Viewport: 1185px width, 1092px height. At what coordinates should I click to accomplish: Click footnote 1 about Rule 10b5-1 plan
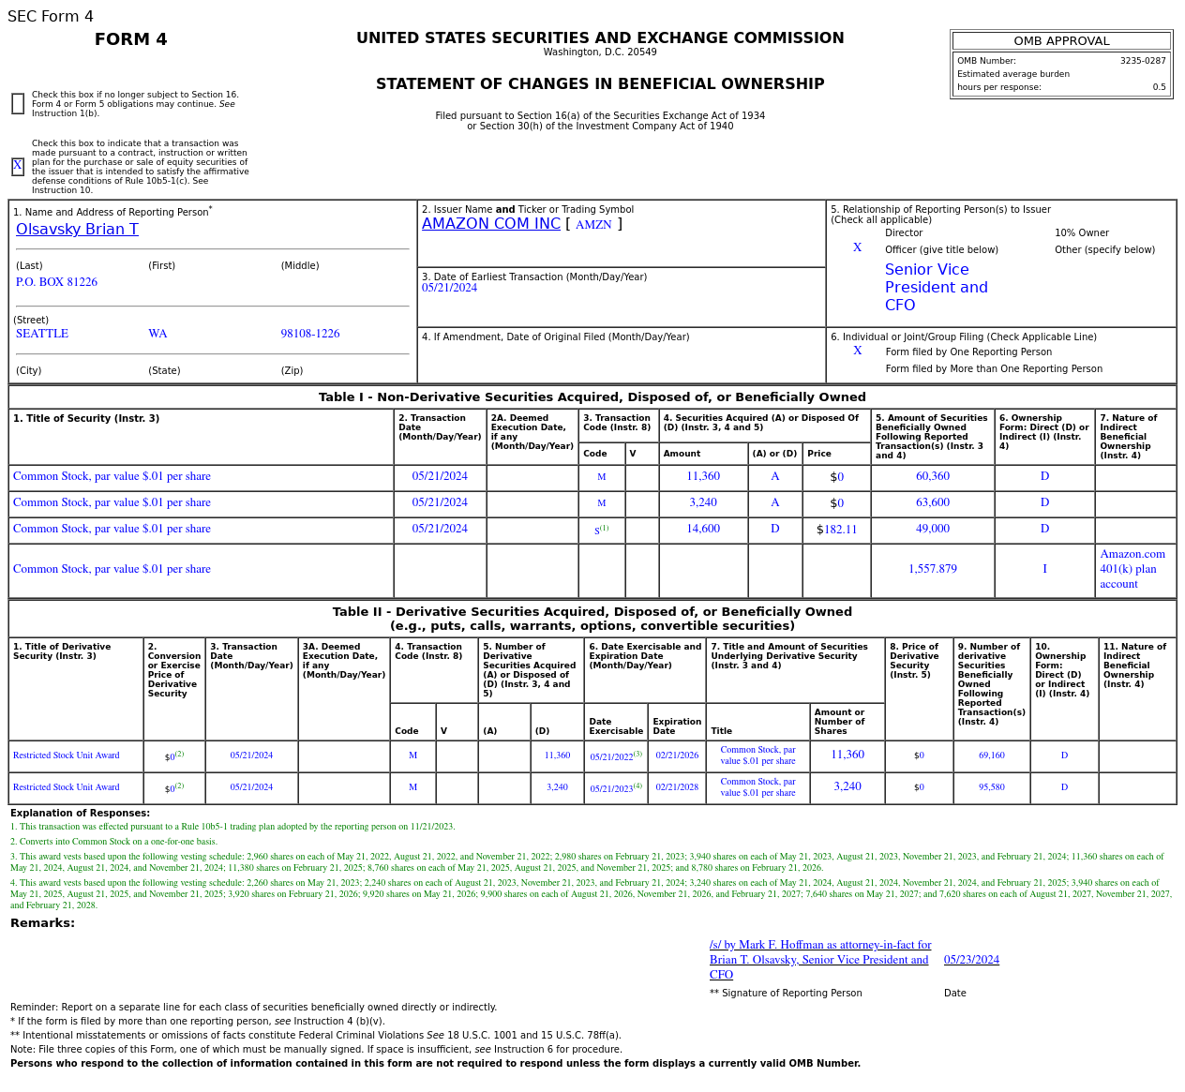(232, 827)
